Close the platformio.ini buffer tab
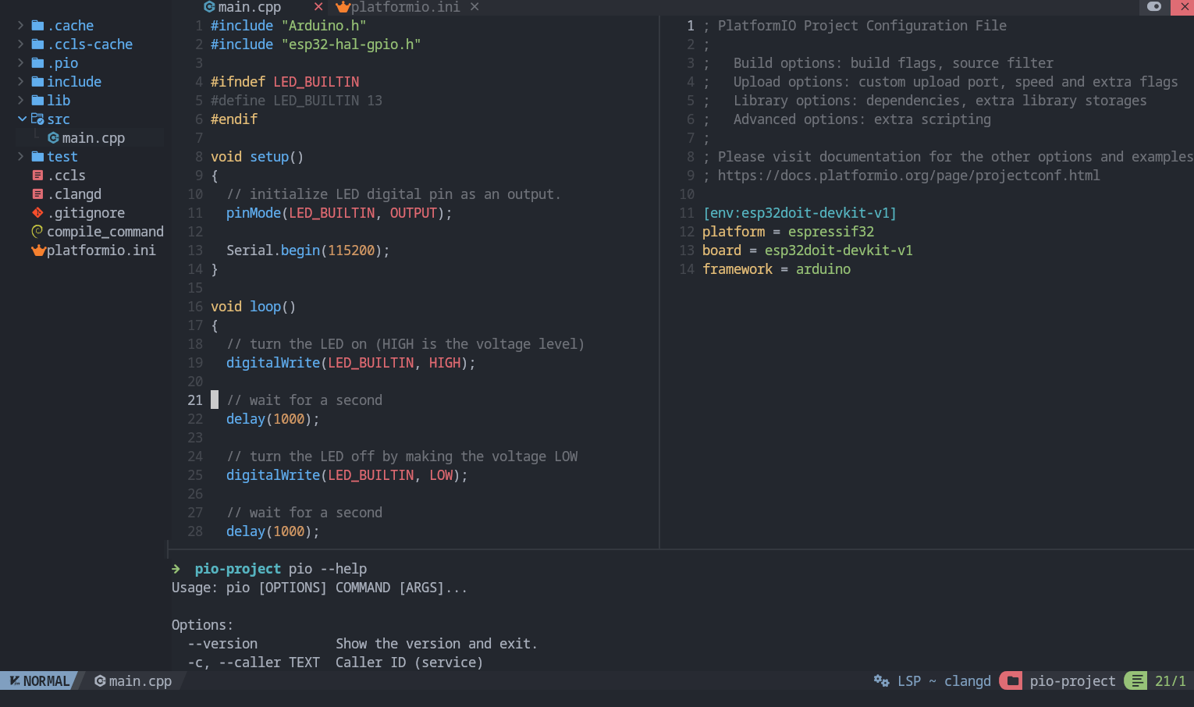The width and height of the screenshot is (1194, 707). [474, 7]
